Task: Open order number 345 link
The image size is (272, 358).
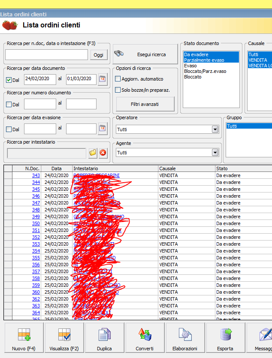Action: pos(36,189)
